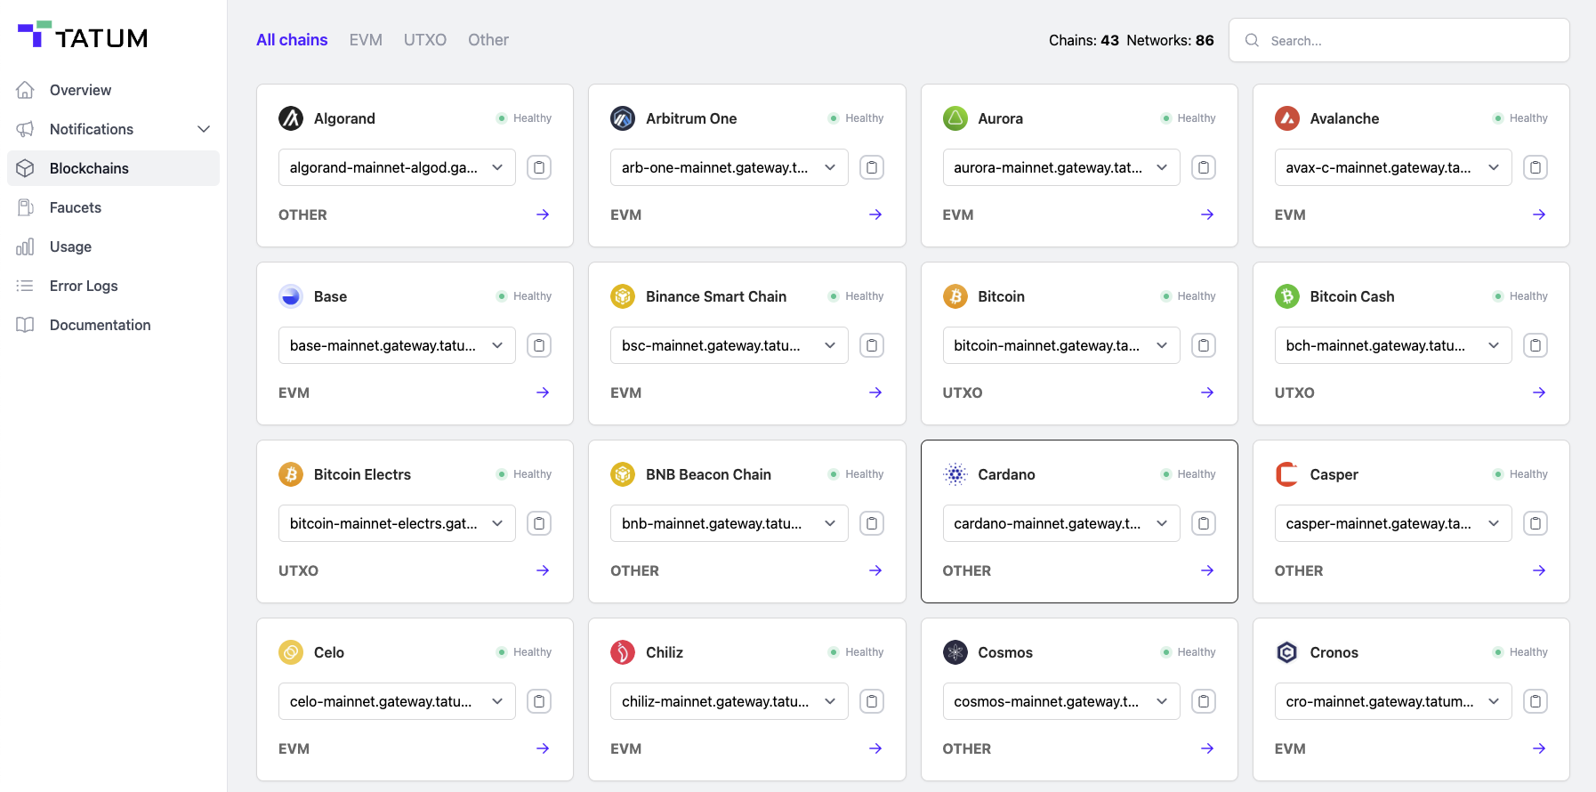1596x792 pixels.
Task: Click the Binance Smart Chain card title
Action: (x=716, y=296)
